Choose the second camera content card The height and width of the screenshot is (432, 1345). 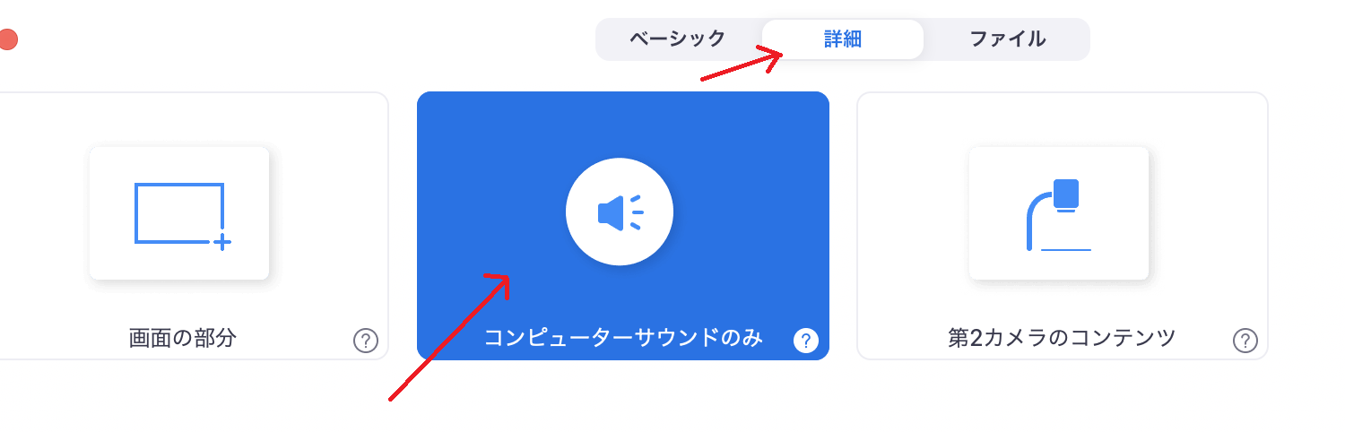click(1063, 226)
